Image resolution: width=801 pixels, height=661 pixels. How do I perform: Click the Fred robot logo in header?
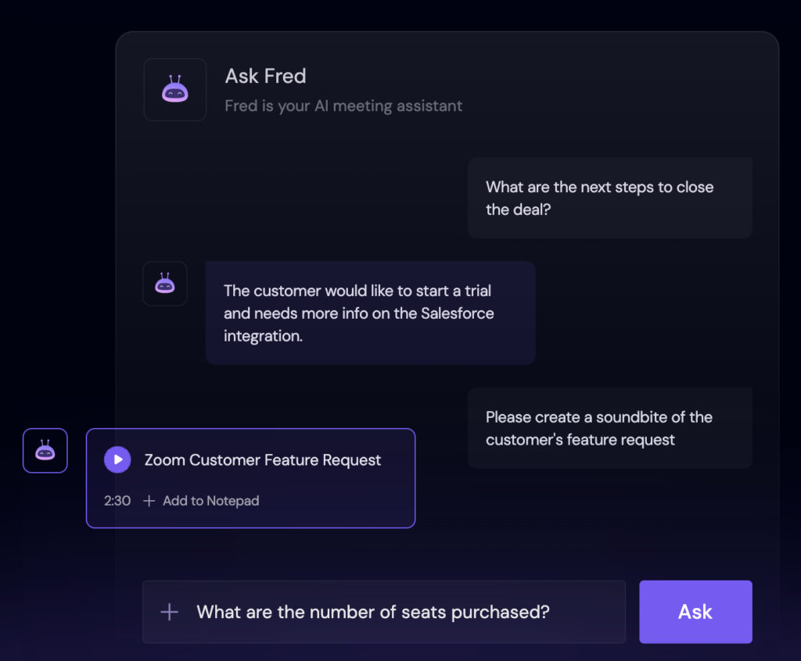click(174, 90)
